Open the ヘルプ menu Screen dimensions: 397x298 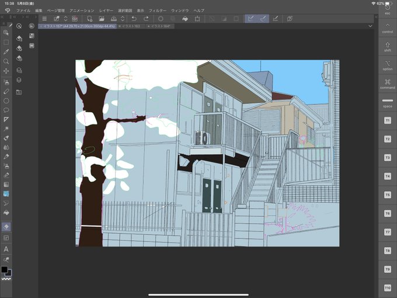coord(199,11)
